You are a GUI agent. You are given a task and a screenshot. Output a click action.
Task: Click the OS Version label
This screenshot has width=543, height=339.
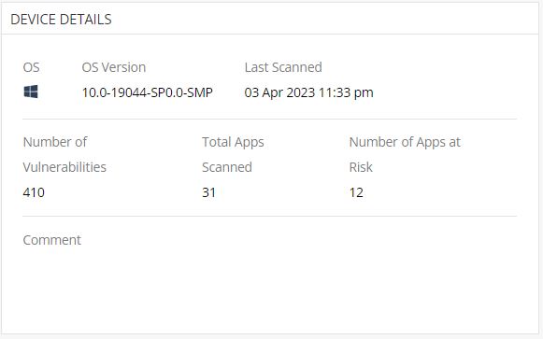[x=114, y=67]
